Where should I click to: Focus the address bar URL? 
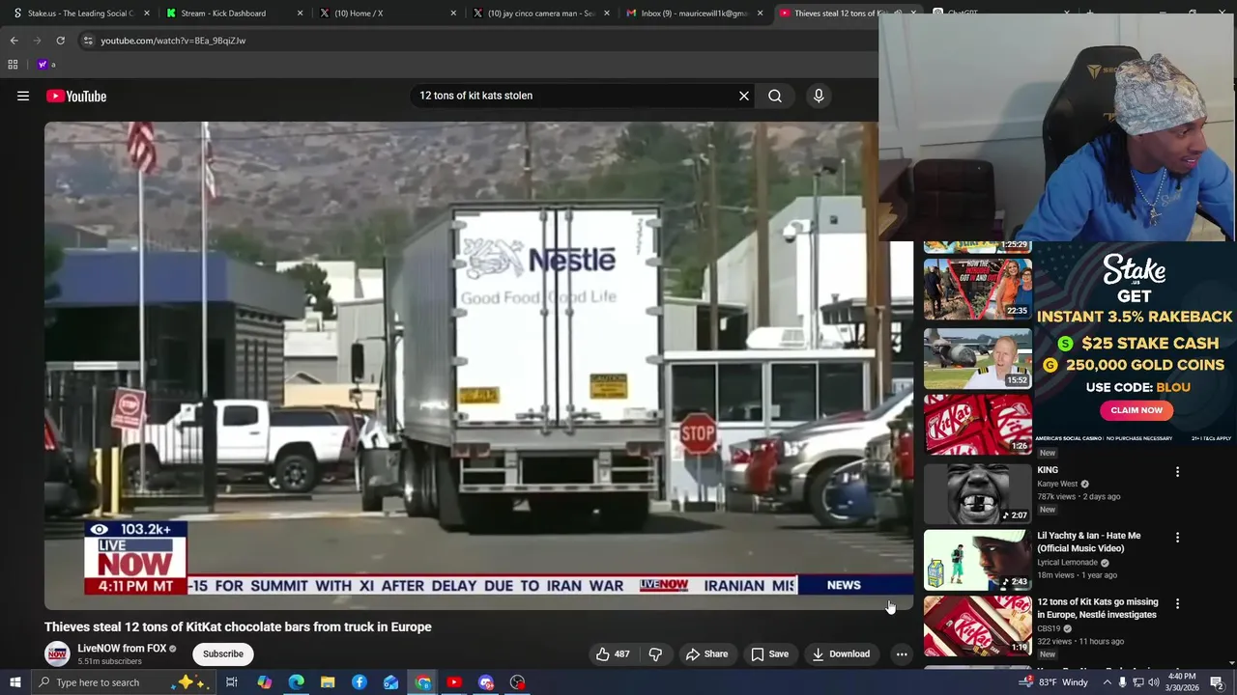click(173, 41)
